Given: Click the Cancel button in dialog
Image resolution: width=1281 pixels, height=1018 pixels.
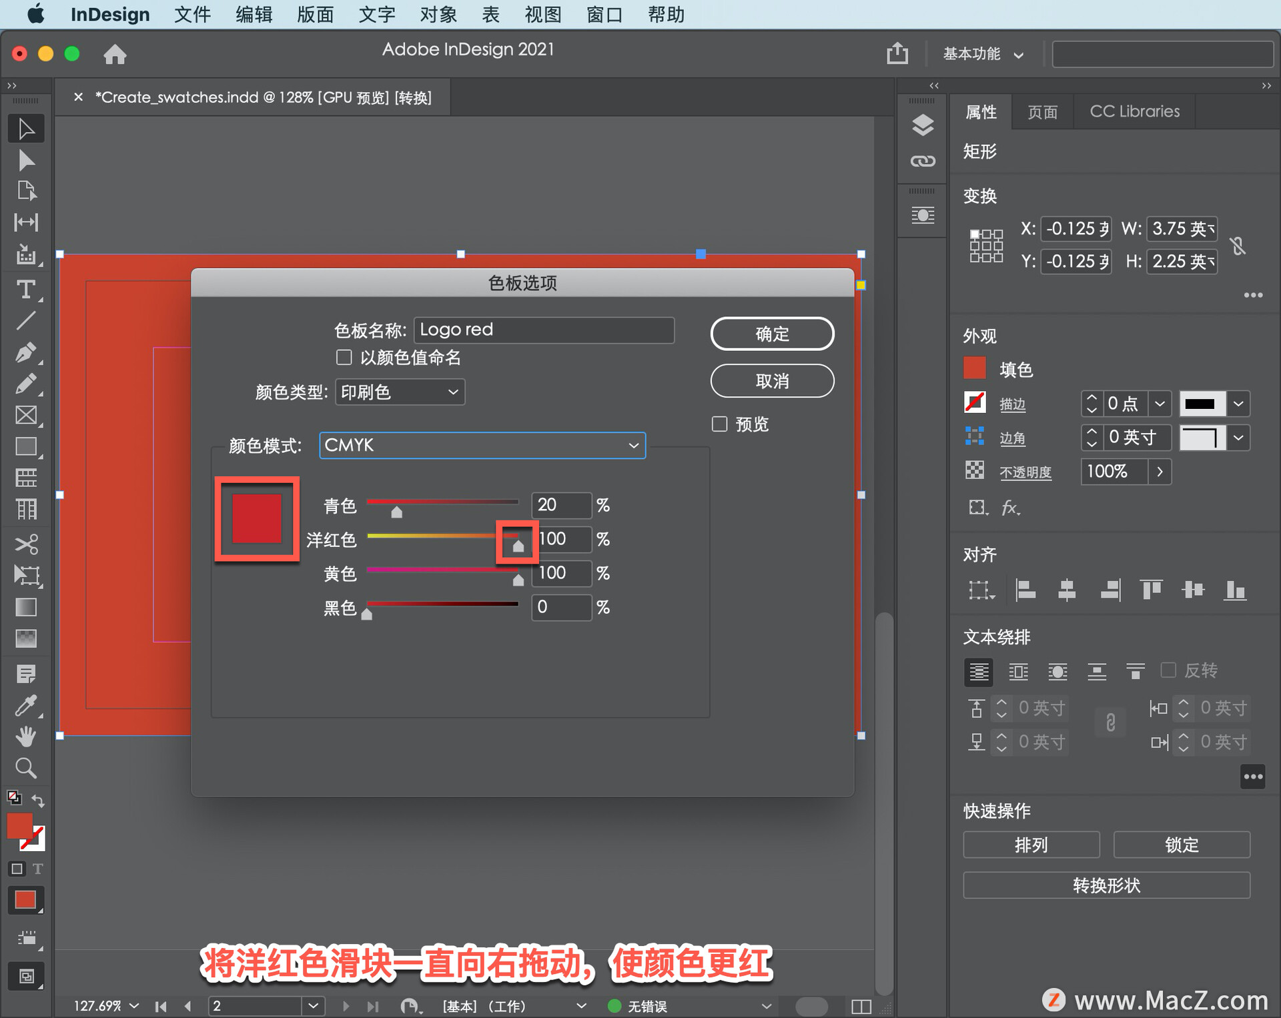Looking at the screenshot, I should 772,381.
